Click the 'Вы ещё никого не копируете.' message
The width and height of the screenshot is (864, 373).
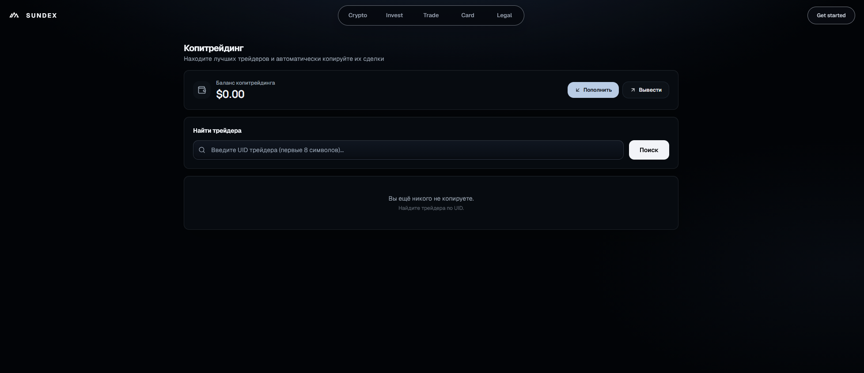[x=431, y=198]
